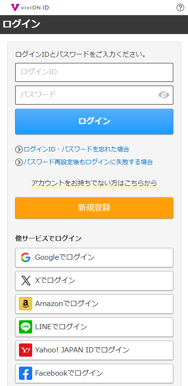Choose Yahoo! JAPAN IDでログイン option

[94, 350]
